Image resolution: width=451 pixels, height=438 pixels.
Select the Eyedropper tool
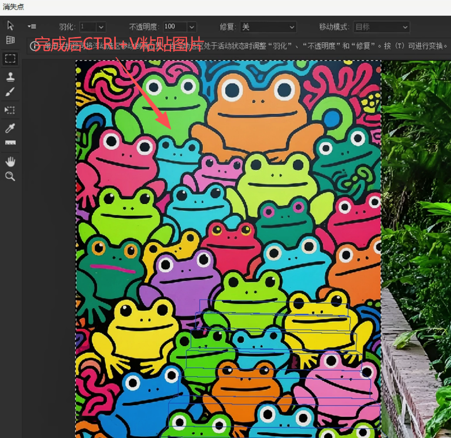click(x=10, y=128)
